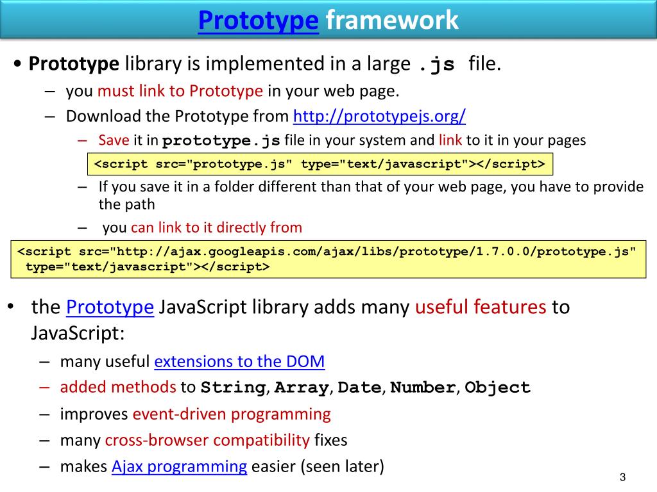The width and height of the screenshot is (657, 492).
Task: Click the red 'useful features' text
Action: (x=481, y=307)
